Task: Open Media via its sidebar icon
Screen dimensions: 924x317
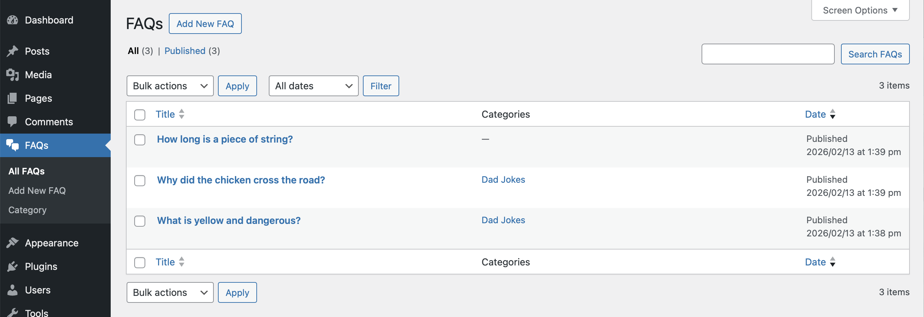Action: 12,75
